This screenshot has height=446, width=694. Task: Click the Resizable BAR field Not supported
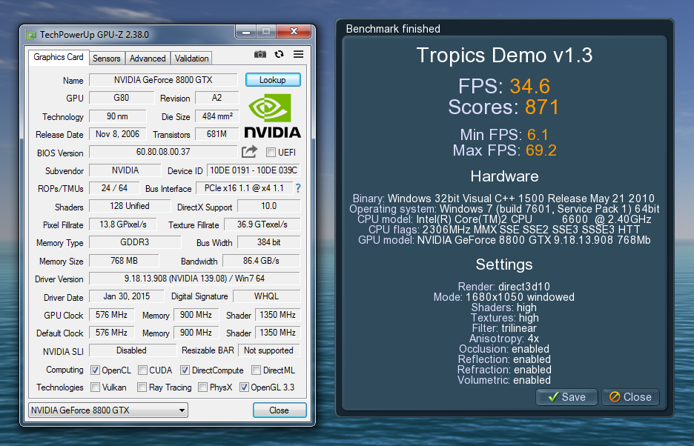(x=269, y=350)
